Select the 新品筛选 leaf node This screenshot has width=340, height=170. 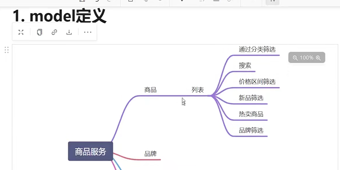click(x=251, y=98)
